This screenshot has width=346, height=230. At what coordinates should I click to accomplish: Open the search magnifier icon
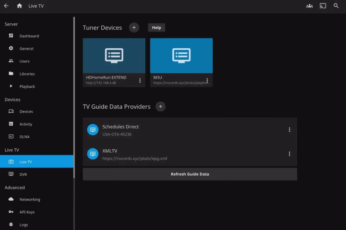[x=336, y=6]
